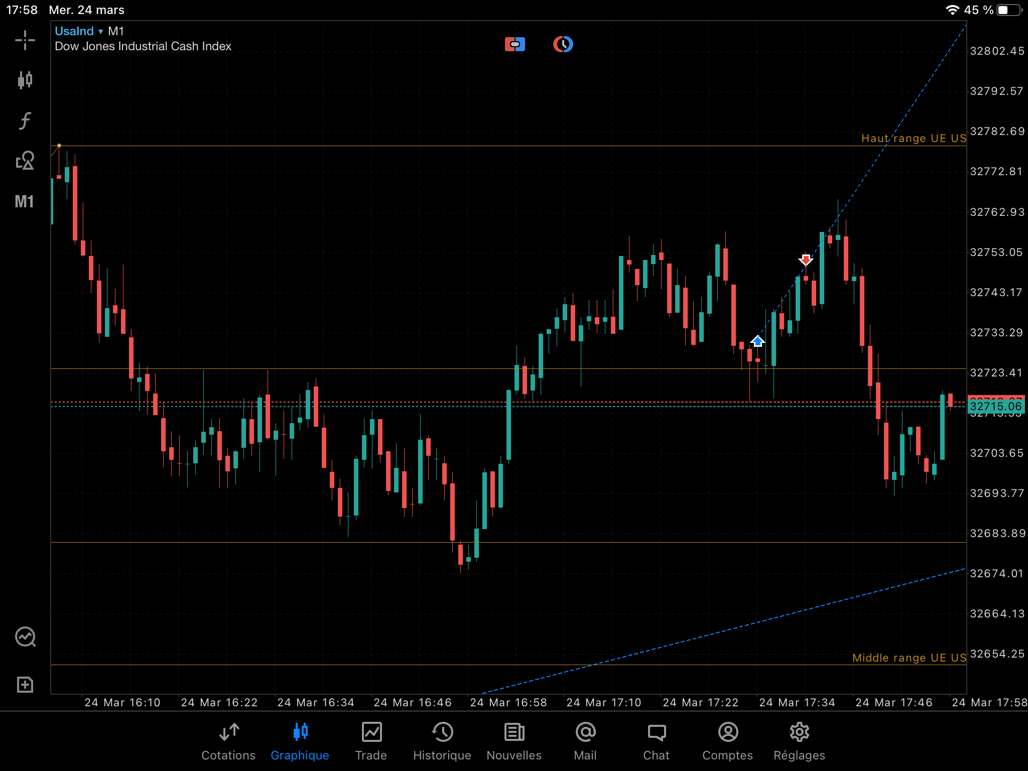Toggle the red-blue one-click trading button

515,45
